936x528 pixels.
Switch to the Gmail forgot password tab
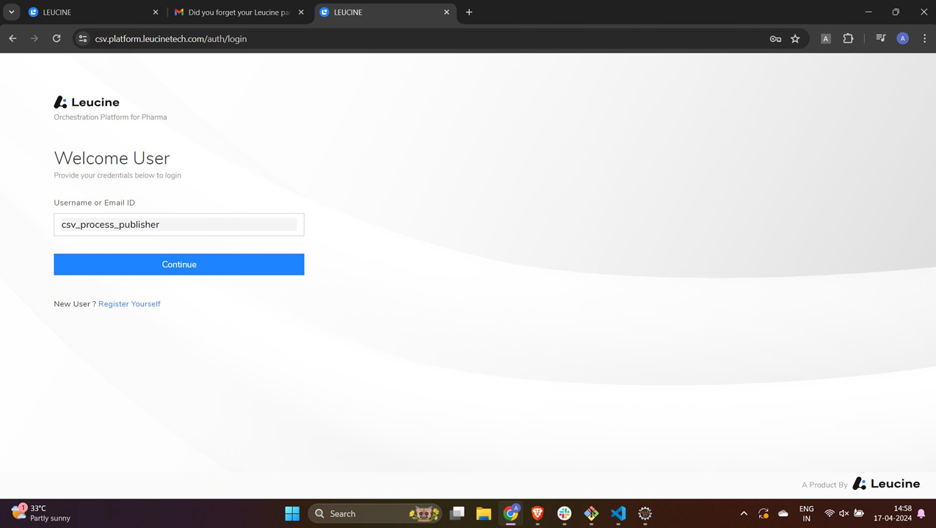[239, 12]
